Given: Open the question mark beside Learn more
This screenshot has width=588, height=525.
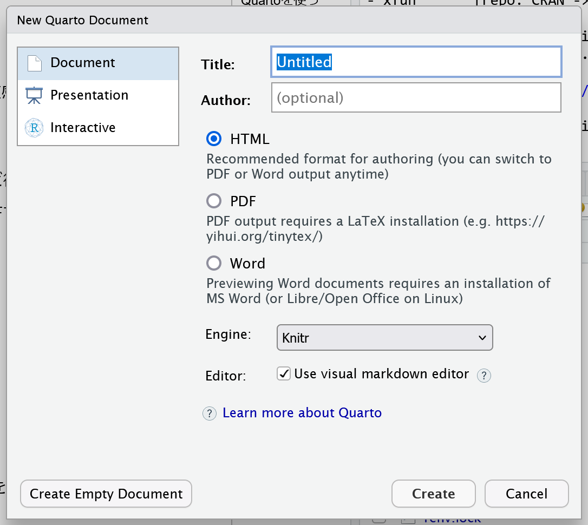Looking at the screenshot, I should (x=209, y=414).
